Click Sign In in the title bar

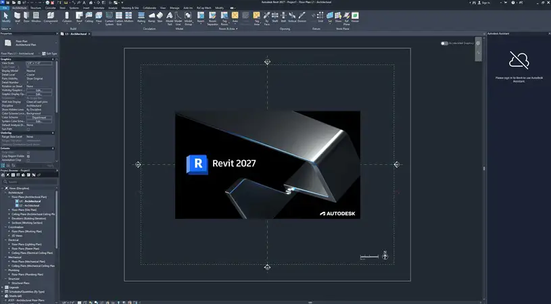(484, 3)
